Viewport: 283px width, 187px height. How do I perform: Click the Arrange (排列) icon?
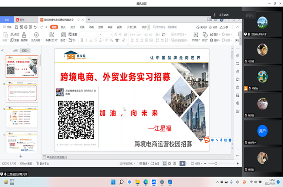click(x=212, y=40)
